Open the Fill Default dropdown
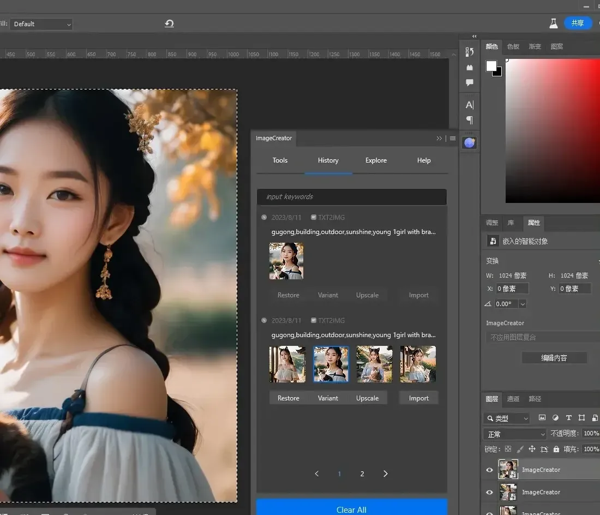600x515 pixels. [x=41, y=24]
